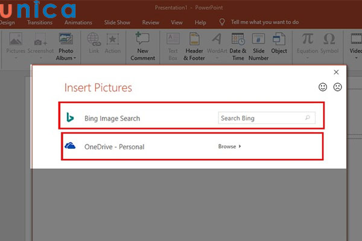362x241 pixels.
Task: Click the search magnifier in Search Bing
Action: (x=307, y=117)
